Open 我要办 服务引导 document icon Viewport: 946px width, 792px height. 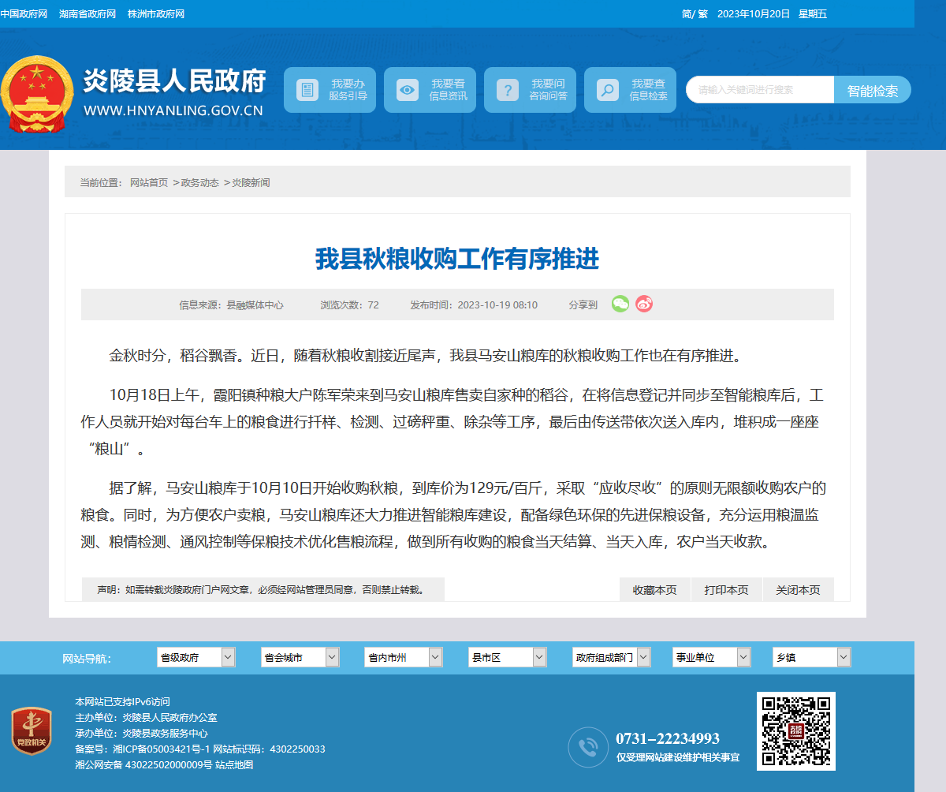coord(307,90)
